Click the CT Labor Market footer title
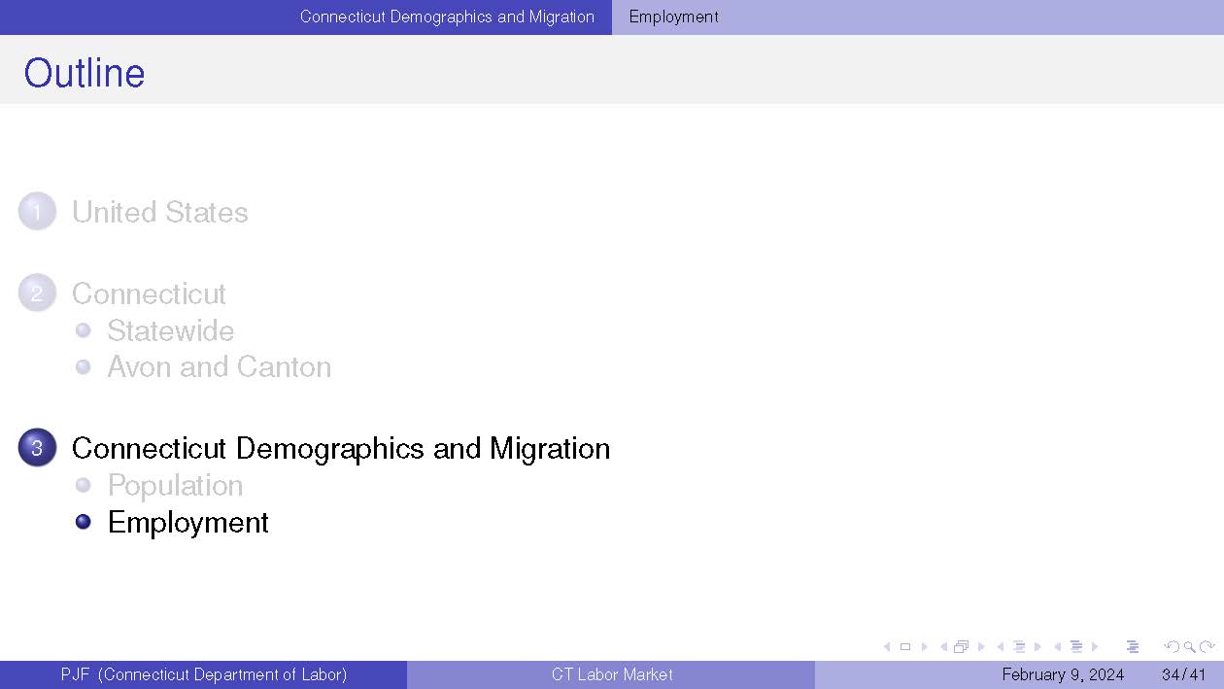Viewport: 1224px width, 689px height. click(612, 674)
